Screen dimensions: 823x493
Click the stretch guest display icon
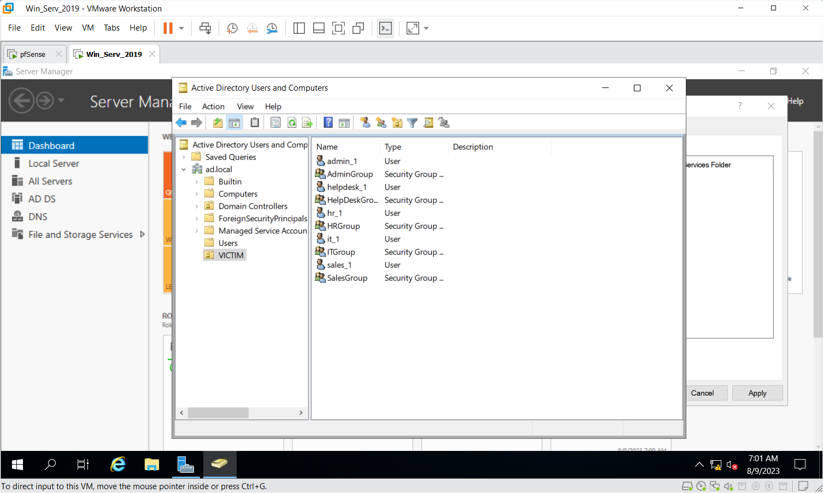413,28
